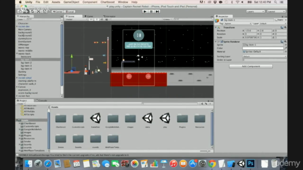This screenshot has width=303, height=170.
Task: Open the Sprite Renderer settings gear
Action: [285, 42]
